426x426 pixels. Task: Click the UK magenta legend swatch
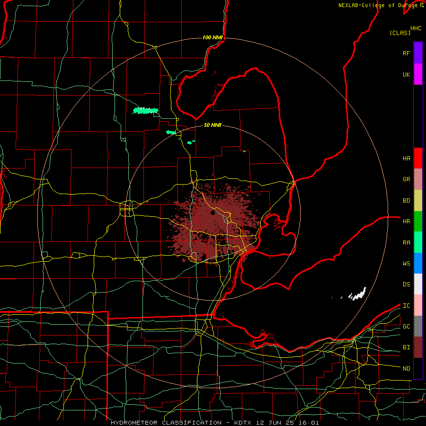coord(418,74)
